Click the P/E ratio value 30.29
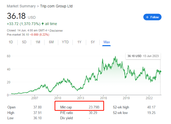This screenshot has height=124, width=171. point(93,113)
